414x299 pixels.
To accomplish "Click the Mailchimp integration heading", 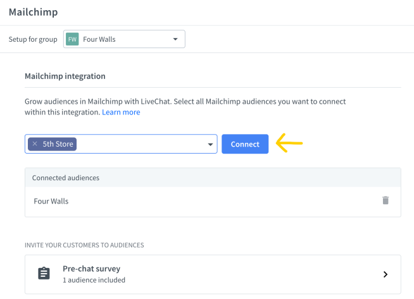I will (65, 76).
